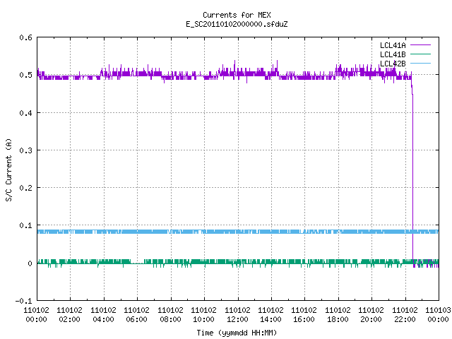Click the filename subtitle 'E_SC20110102000000.sfduZ'
This screenshot has height=339, width=452.
[237, 24]
